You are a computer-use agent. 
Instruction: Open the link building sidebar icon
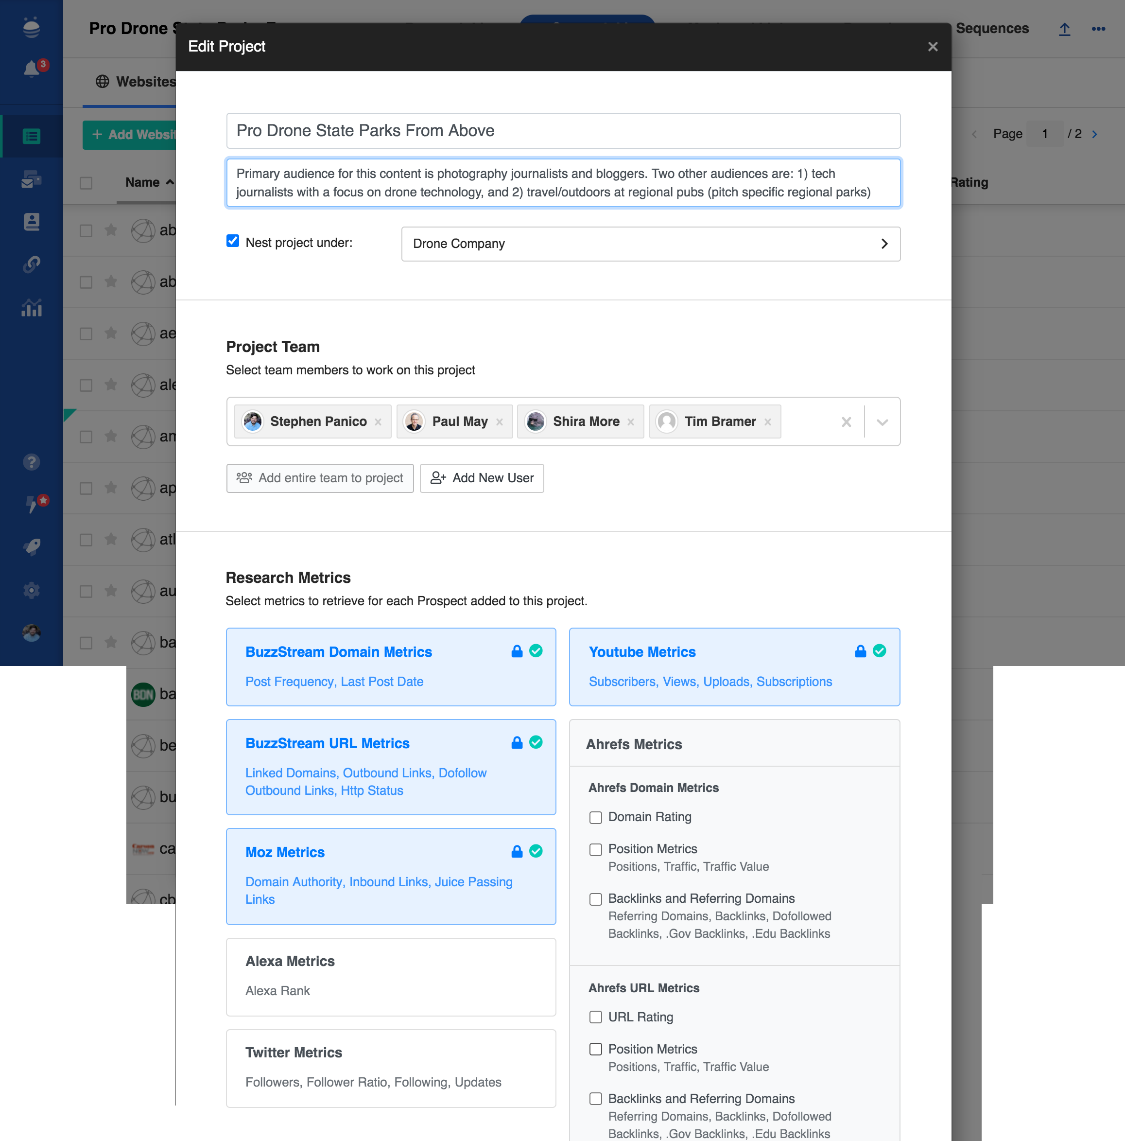[31, 264]
